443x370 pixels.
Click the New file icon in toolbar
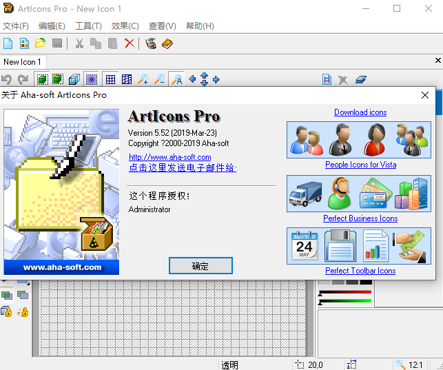point(8,43)
